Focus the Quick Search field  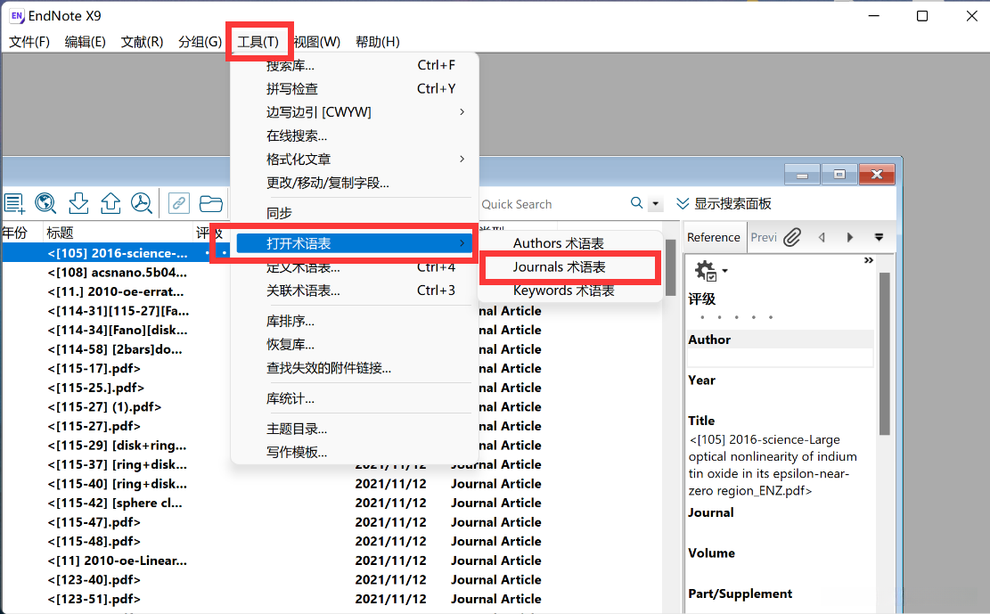[552, 204]
